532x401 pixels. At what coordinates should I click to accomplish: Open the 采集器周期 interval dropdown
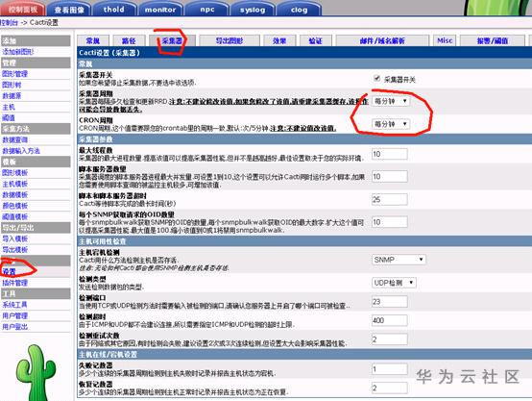click(391, 101)
